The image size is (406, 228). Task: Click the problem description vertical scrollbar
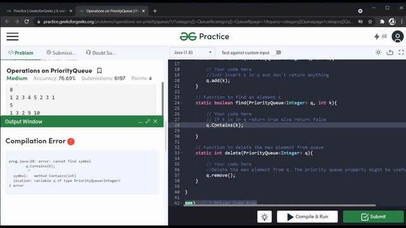click(162, 98)
